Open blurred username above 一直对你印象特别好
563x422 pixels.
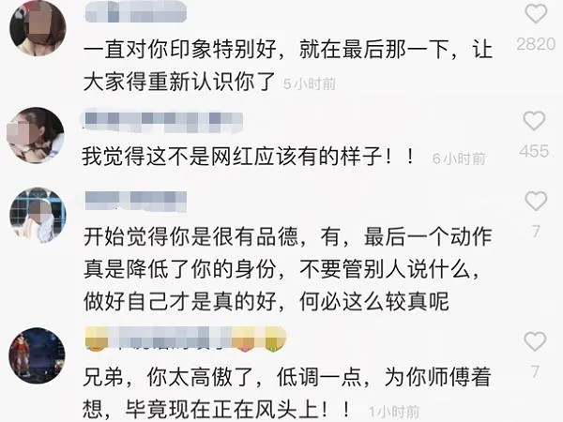pyautogui.click(x=136, y=12)
